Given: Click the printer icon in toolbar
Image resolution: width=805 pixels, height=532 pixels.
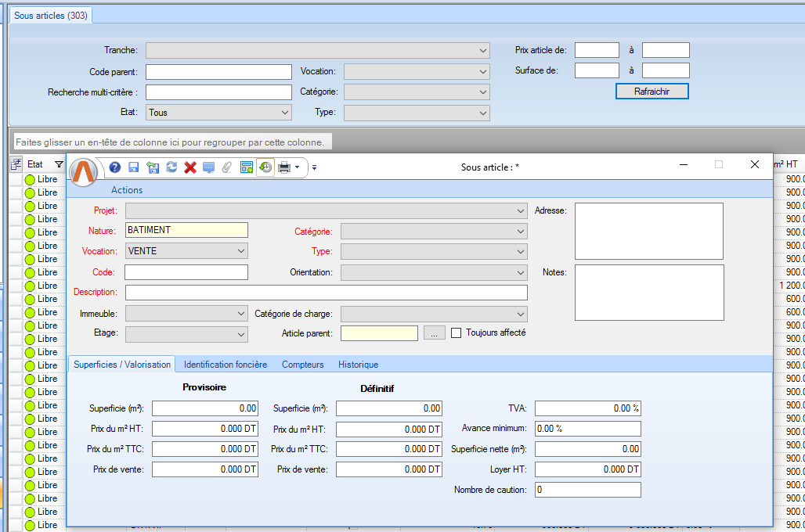Looking at the screenshot, I should 284,167.
